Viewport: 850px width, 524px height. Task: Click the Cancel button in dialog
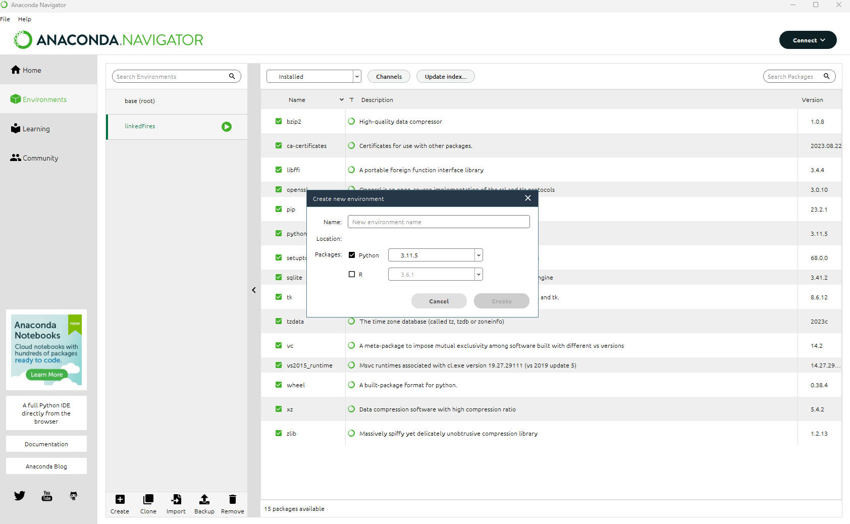[439, 301]
